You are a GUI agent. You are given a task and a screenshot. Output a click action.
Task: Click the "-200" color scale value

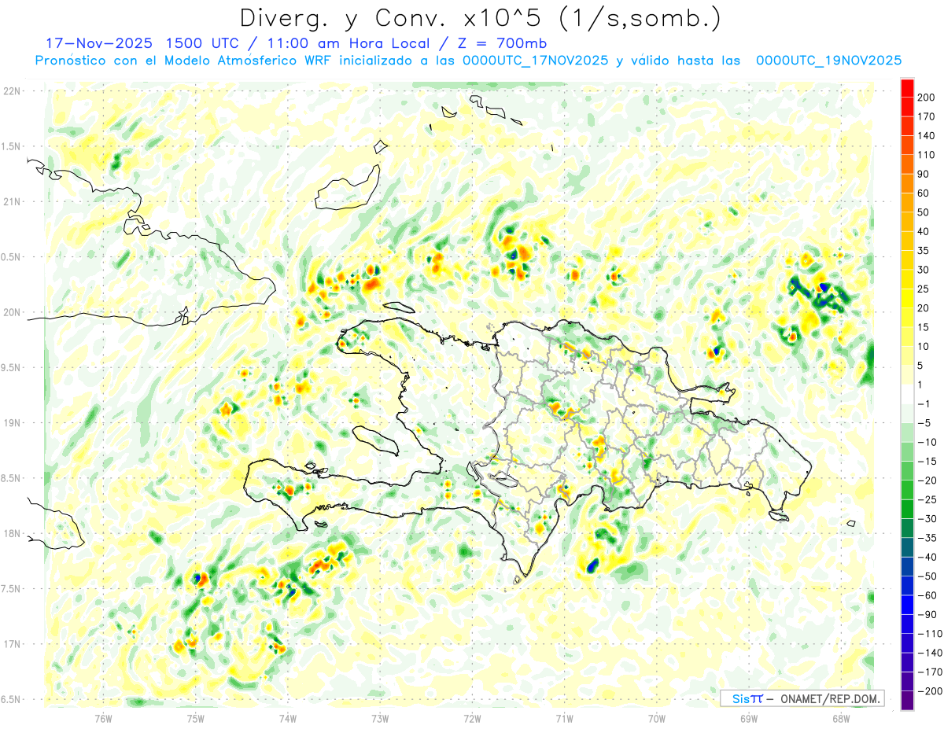[931, 690]
